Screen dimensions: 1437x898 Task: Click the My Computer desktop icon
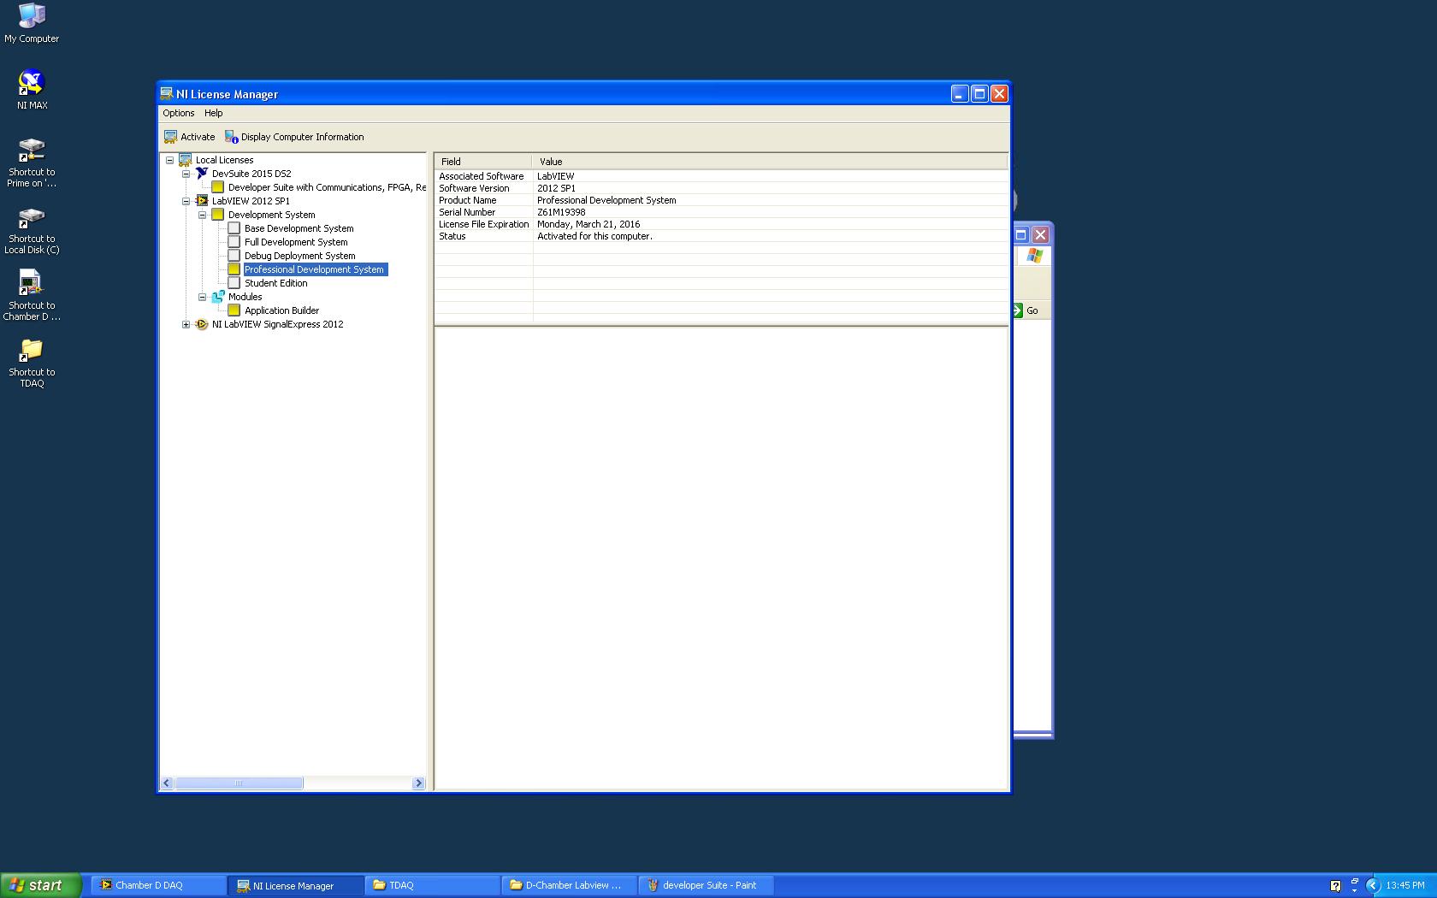pos(32,15)
